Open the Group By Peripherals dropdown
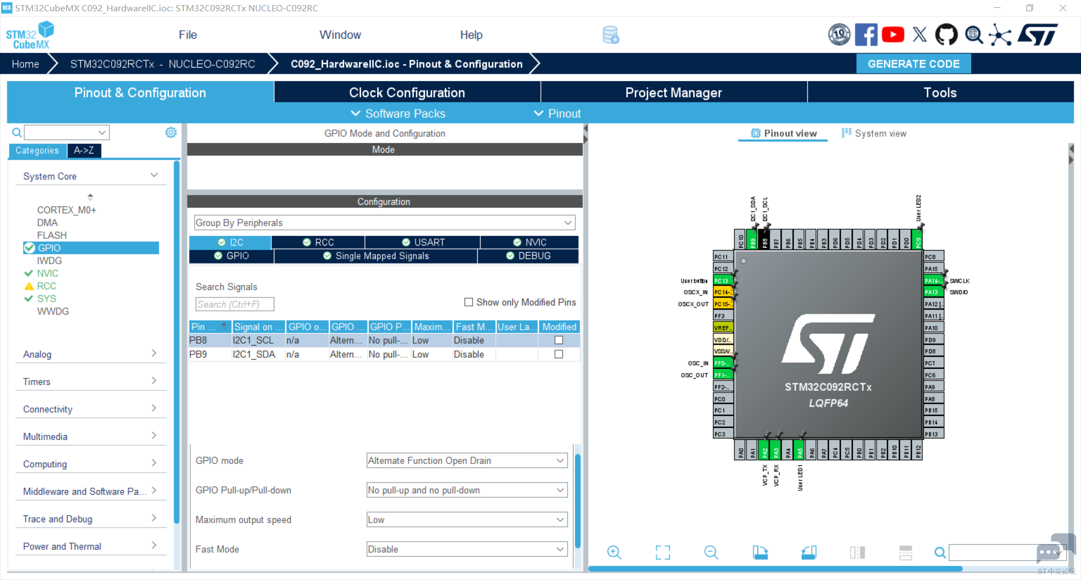This screenshot has height=580, width=1081. 384,223
